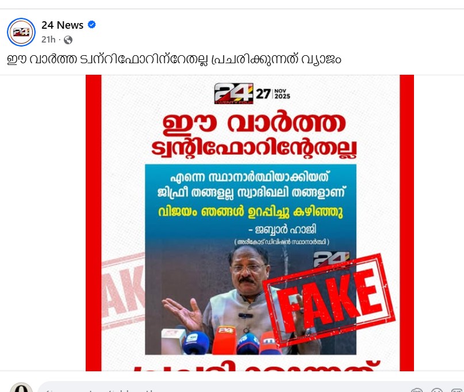Screen dimensions: 464x392
Task: Click the red Malayalam headline in image
Action: 254,135
